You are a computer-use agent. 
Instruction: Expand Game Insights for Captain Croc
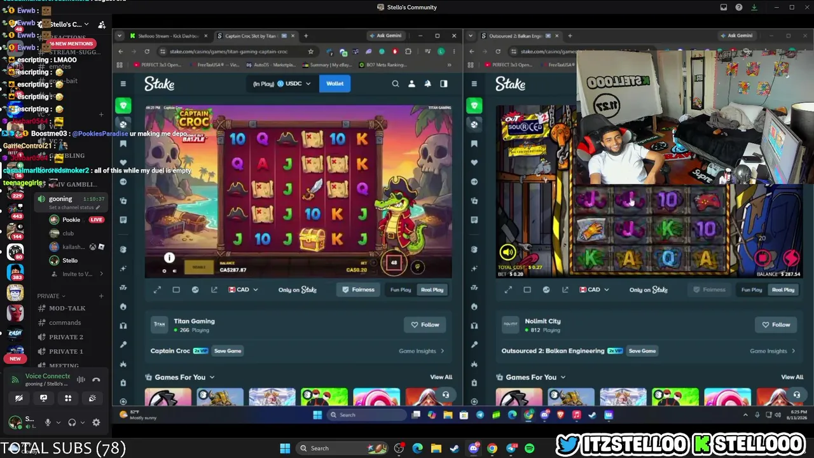[x=422, y=351]
